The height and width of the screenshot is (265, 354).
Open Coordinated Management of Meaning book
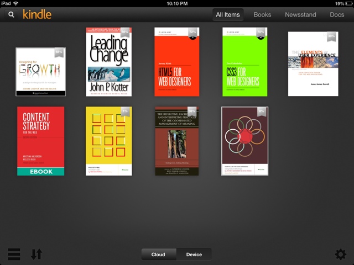[177, 141]
